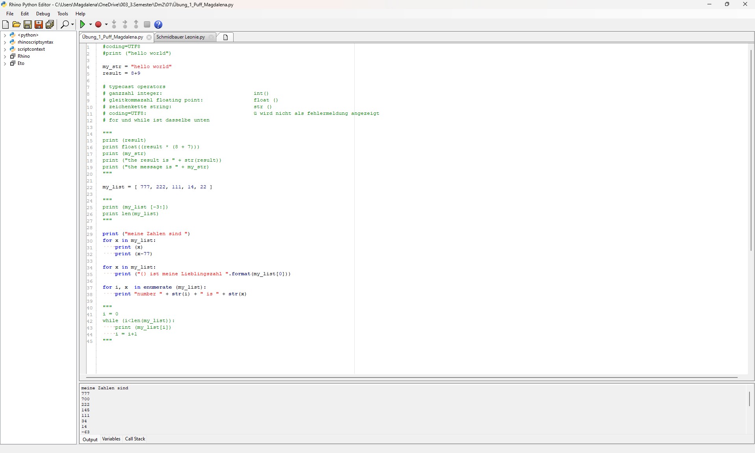Open help with the blue question mark icon
The height and width of the screenshot is (453, 755).
tap(158, 24)
